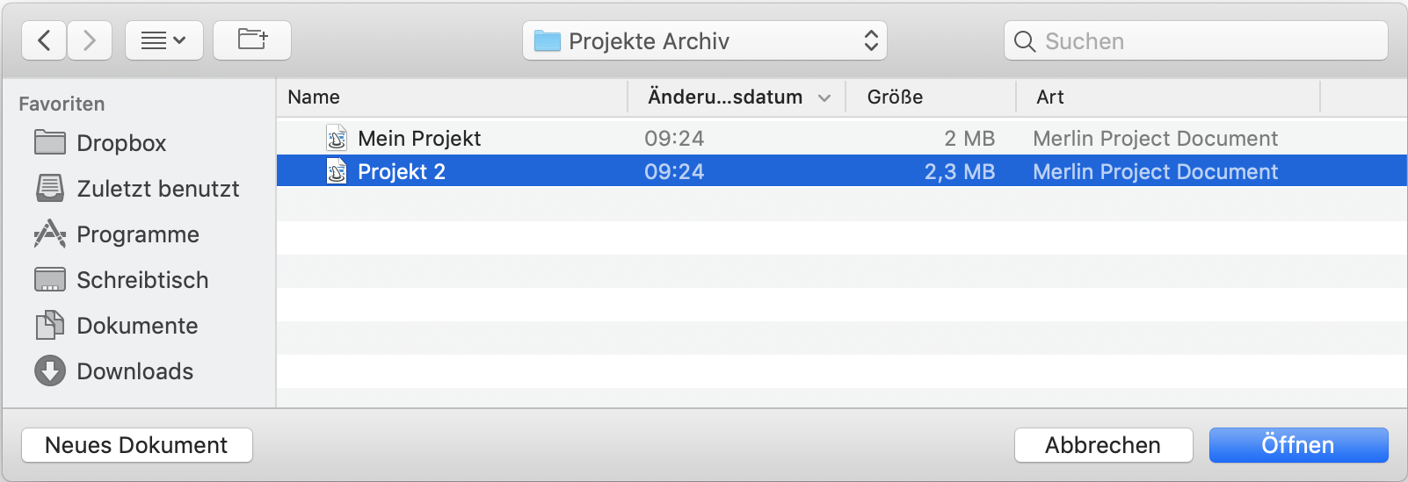Click the forward navigation arrow
Viewport: 1408px width, 482px height.
89,40
